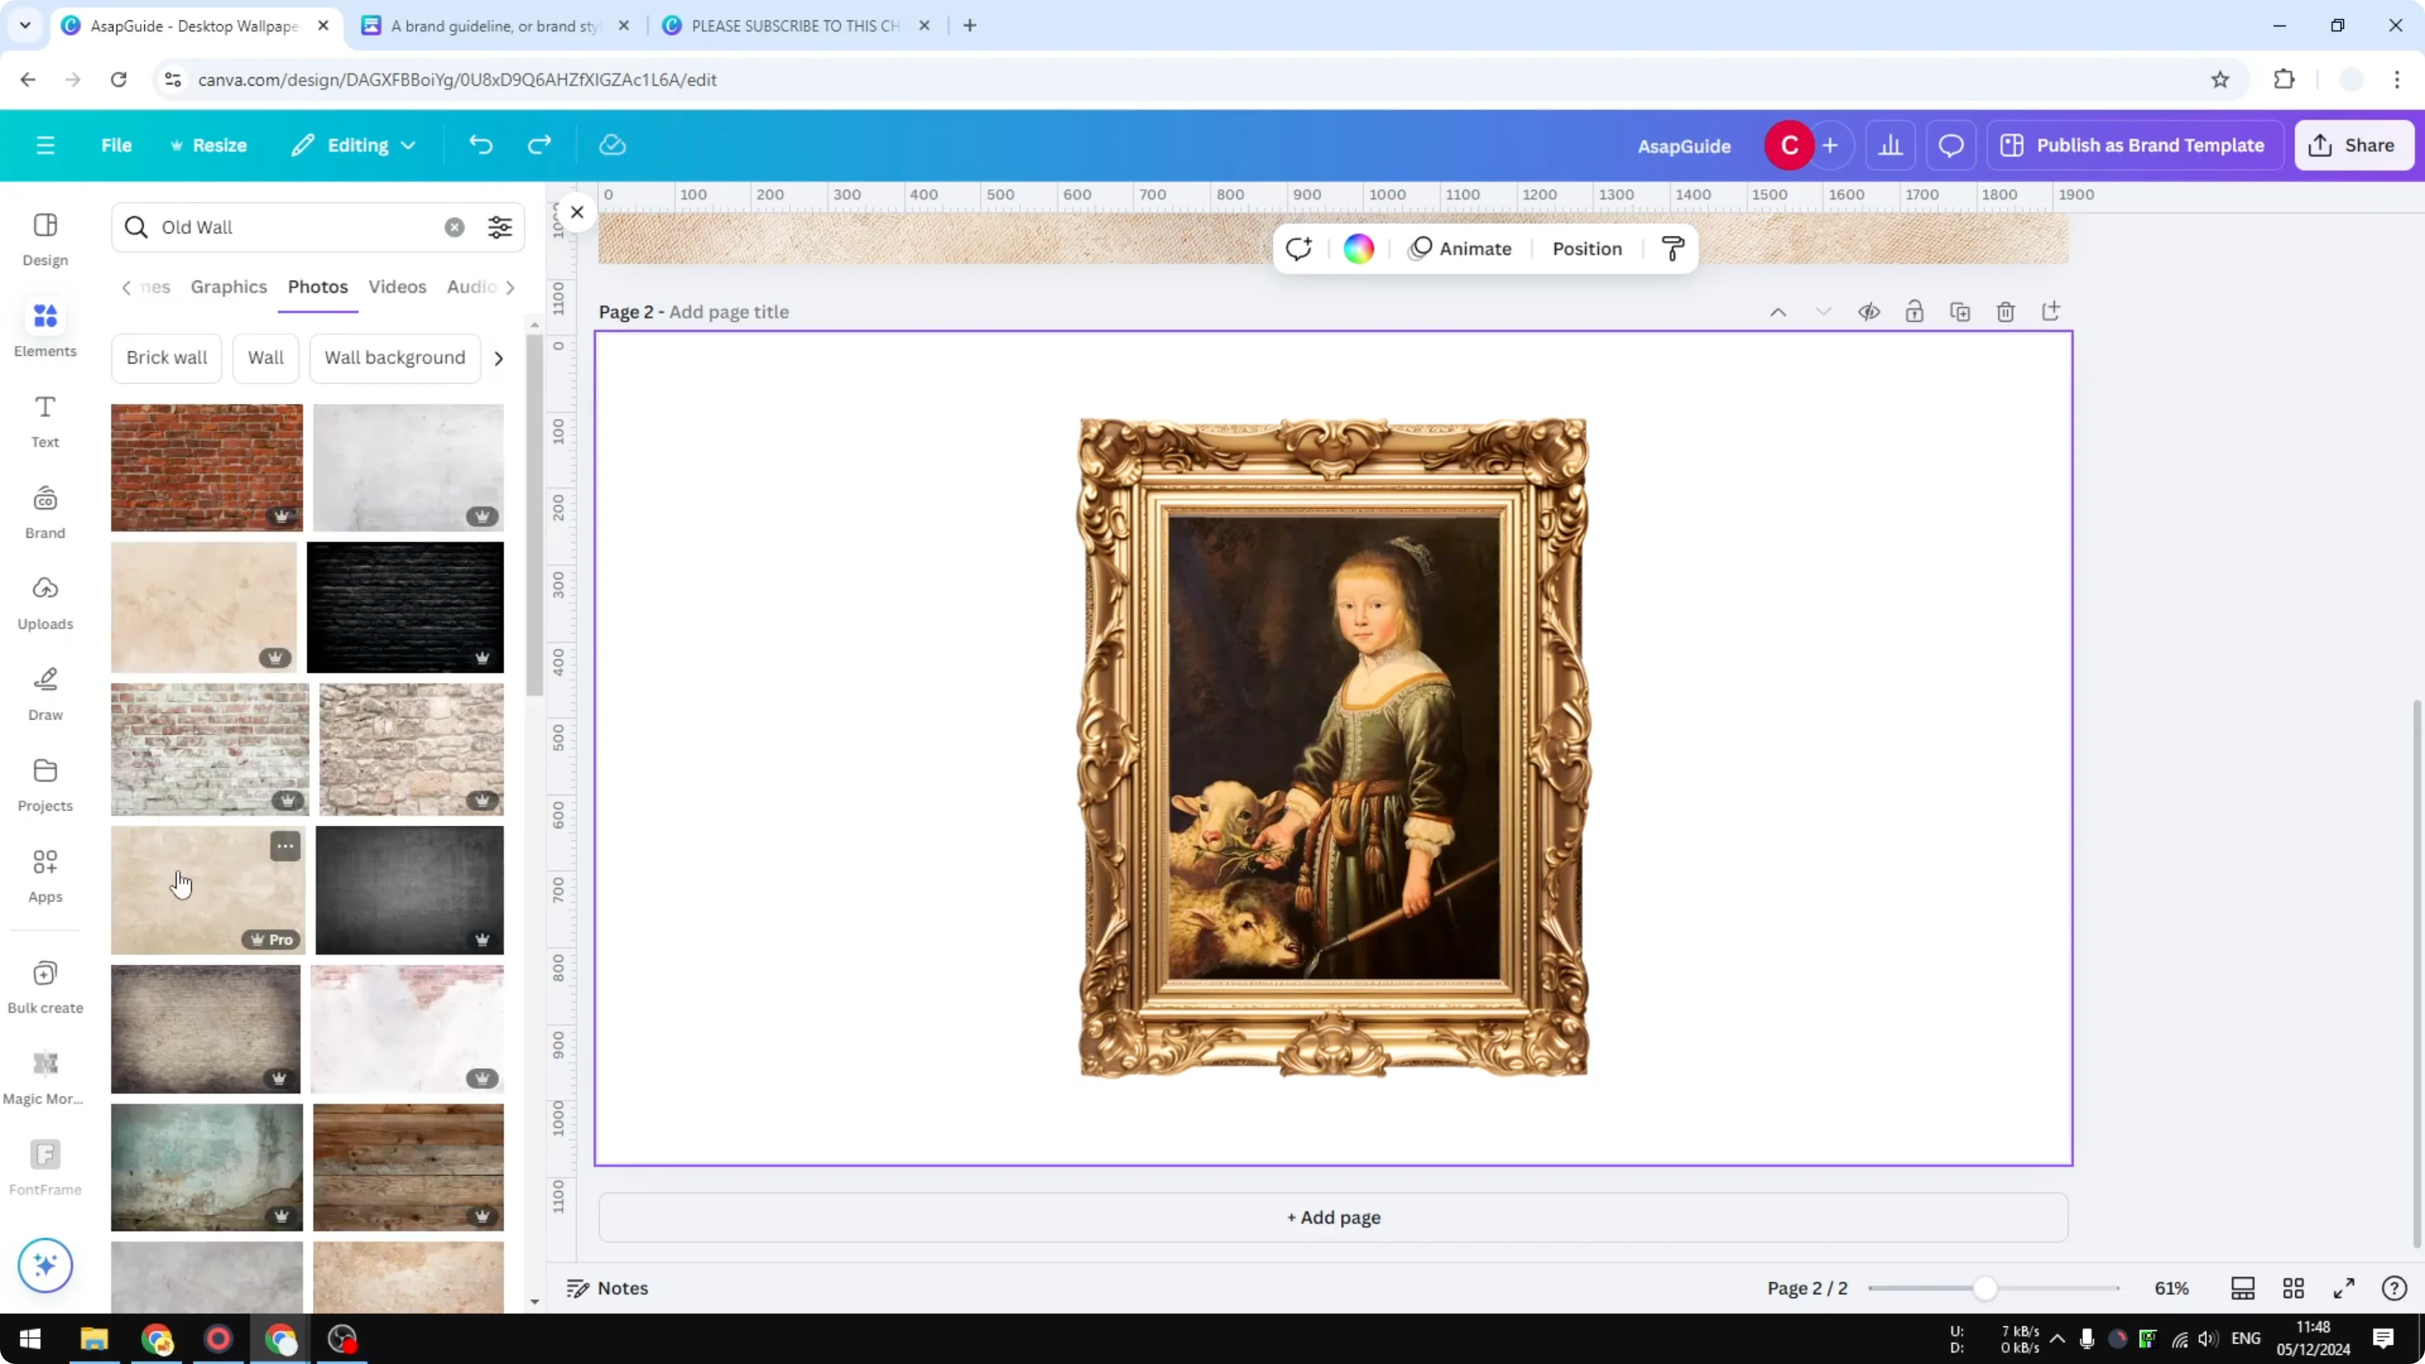Lock page 2 with the padlock icon

click(1915, 312)
